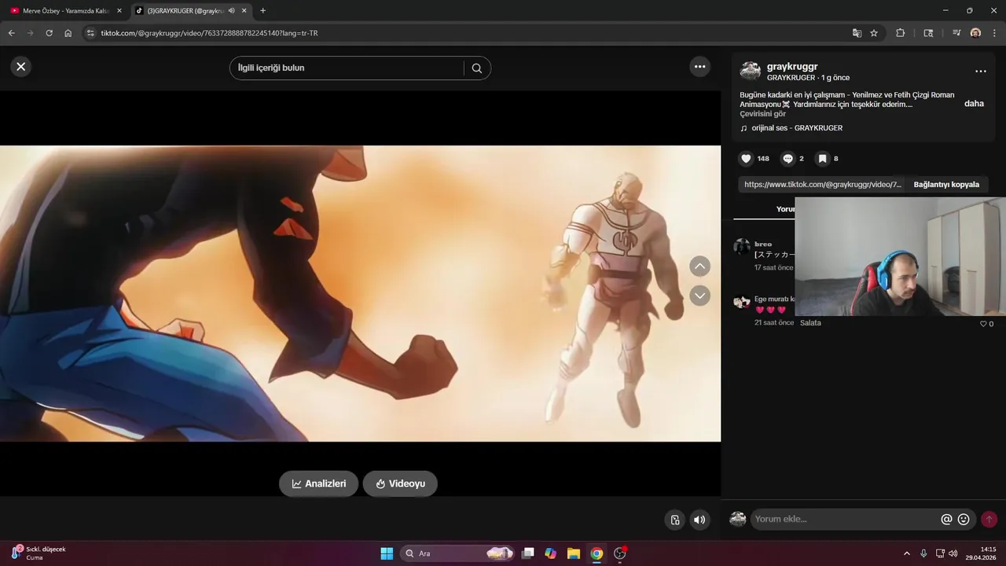Screen dimensions: 1006x566
Task: Like the Ege muratı comment heart
Action: 983,324
